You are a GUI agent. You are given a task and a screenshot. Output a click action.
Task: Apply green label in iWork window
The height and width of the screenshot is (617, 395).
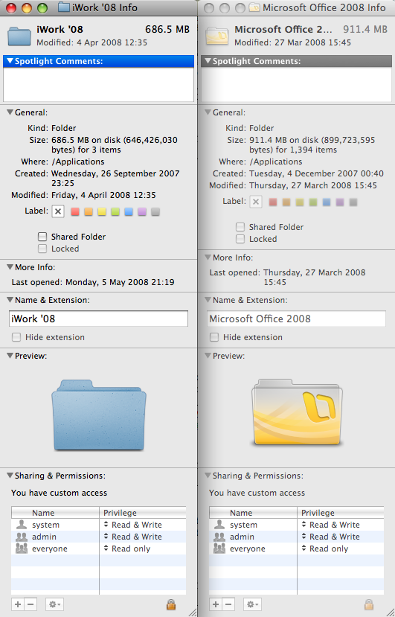point(115,211)
